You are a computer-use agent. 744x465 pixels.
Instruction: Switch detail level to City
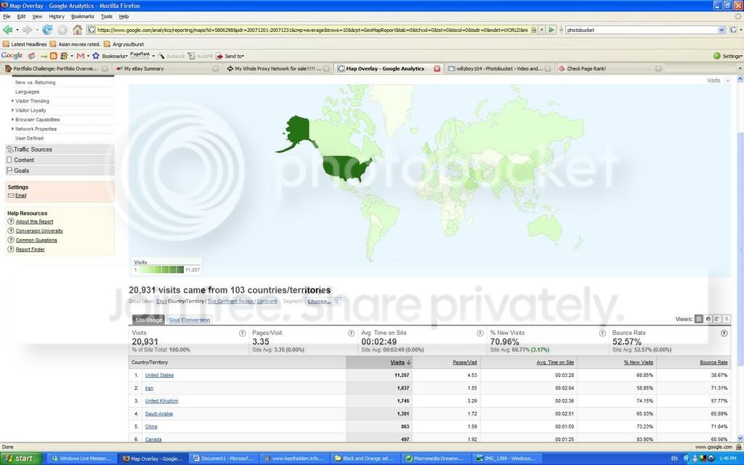(161, 302)
